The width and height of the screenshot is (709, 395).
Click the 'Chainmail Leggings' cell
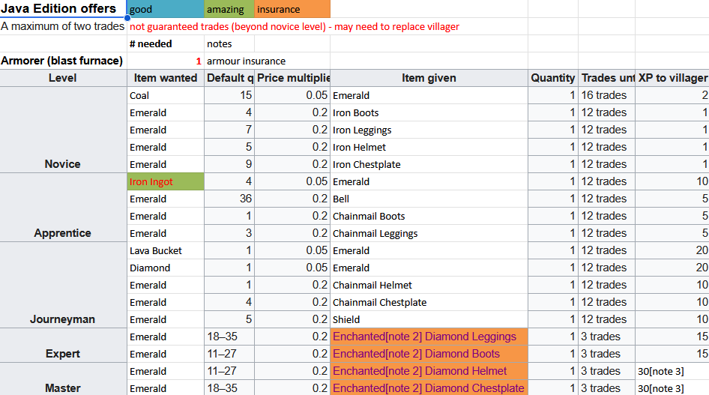(x=429, y=233)
